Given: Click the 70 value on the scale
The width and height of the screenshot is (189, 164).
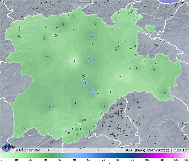Looking at the screenshot, I should point(103,160).
